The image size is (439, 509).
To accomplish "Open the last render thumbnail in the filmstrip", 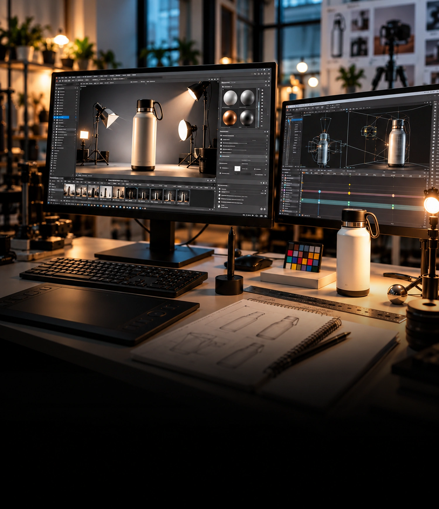I will pyautogui.click(x=183, y=195).
